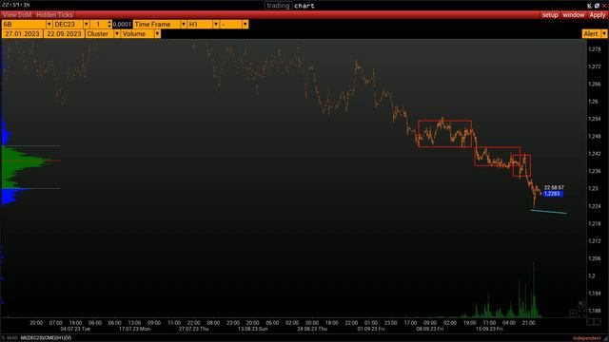Viewport: 609px width, 342px height.
Task: Click the restore window icon in title bar
Action: (x=597, y=6)
